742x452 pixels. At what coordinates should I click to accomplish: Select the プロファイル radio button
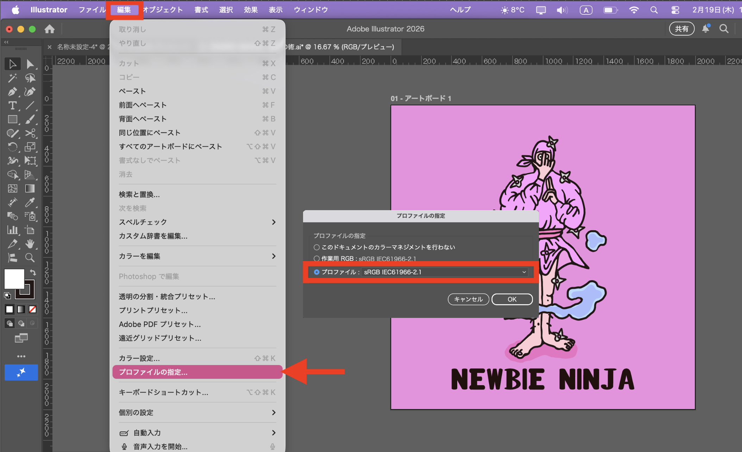coord(316,272)
